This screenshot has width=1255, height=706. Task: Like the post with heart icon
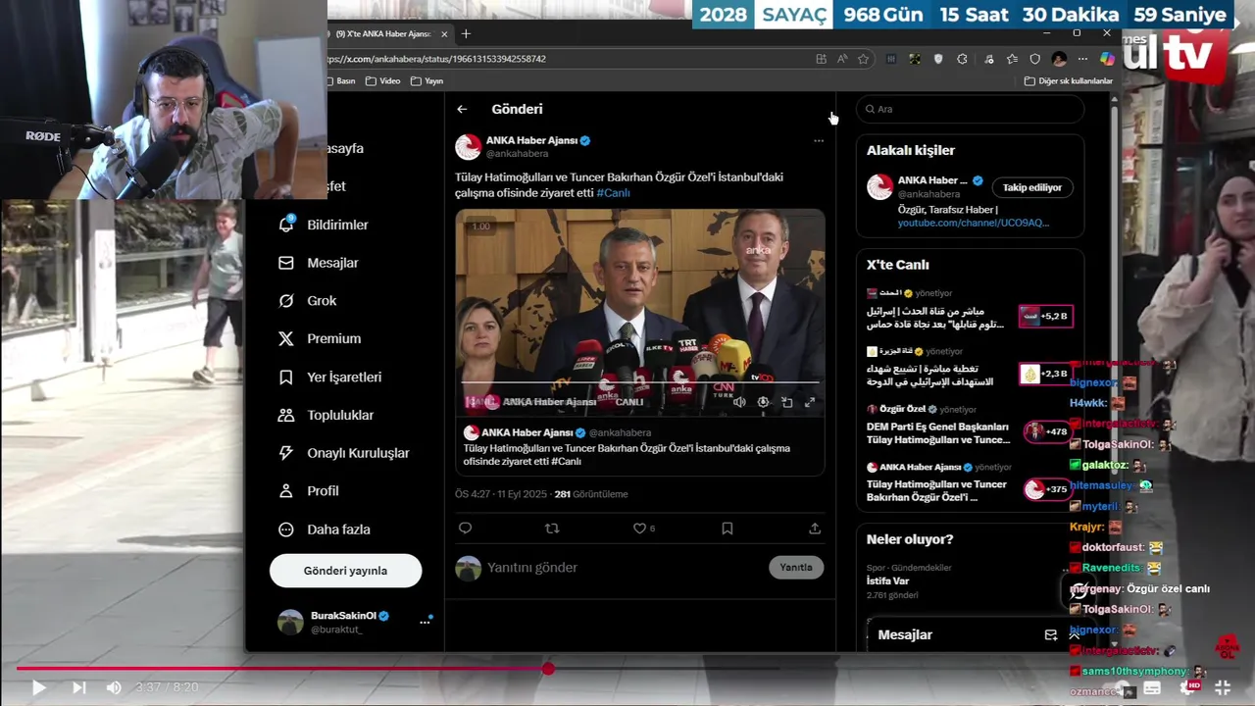pyautogui.click(x=639, y=528)
